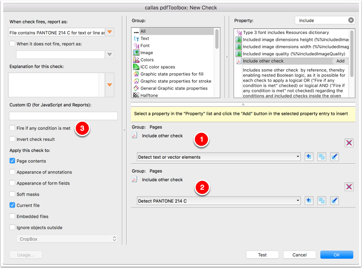Check 'Appearance of form fields'
362x268 pixels.
click(12, 183)
